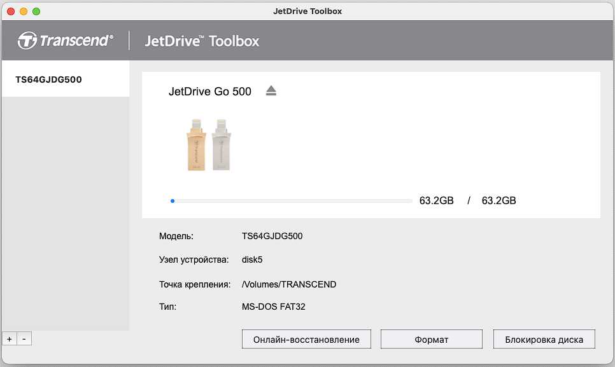Click the storage usage progress bar

(292, 201)
